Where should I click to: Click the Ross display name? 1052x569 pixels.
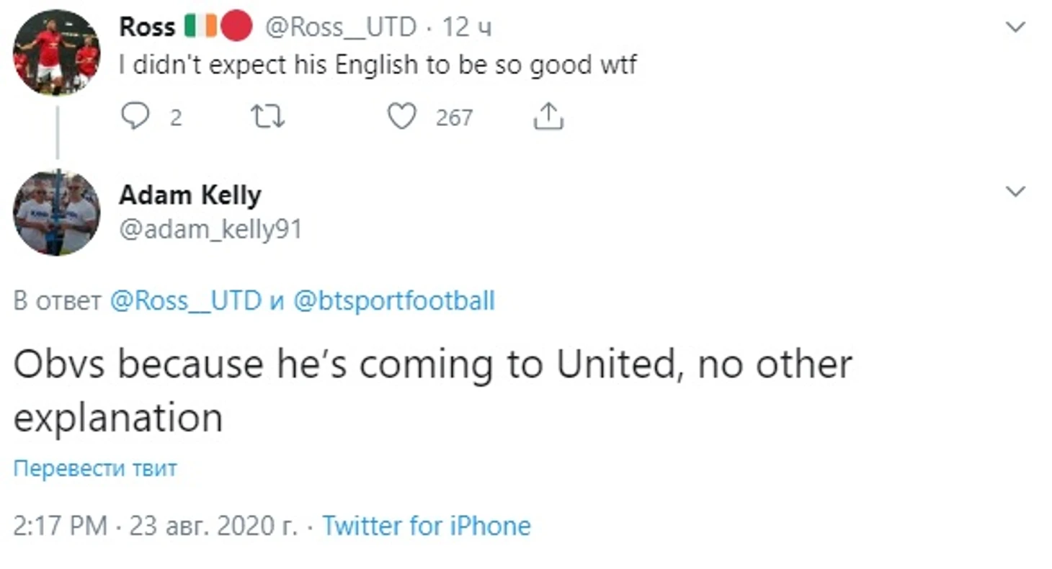click(147, 27)
